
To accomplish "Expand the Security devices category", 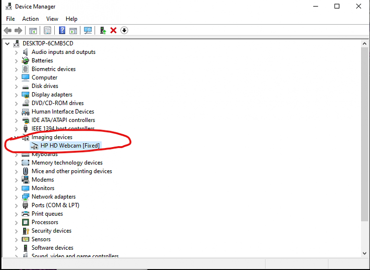I will click(16, 231).
